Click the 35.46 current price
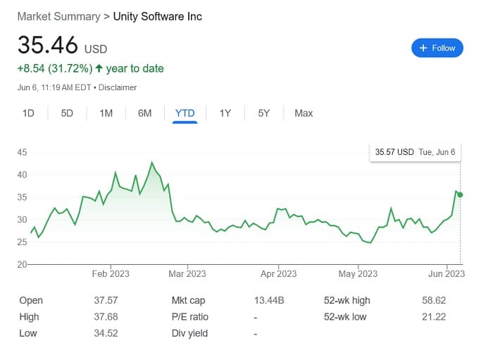The height and width of the screenshot is (353, 493). [x=47, y=44]
